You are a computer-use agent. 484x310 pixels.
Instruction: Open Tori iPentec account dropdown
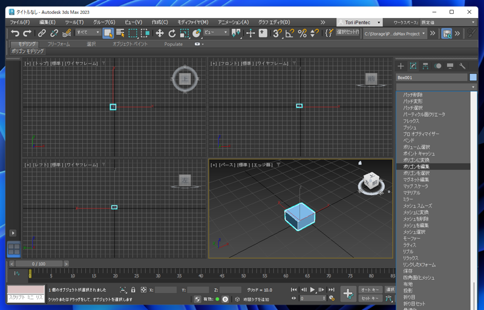point(359,22)
